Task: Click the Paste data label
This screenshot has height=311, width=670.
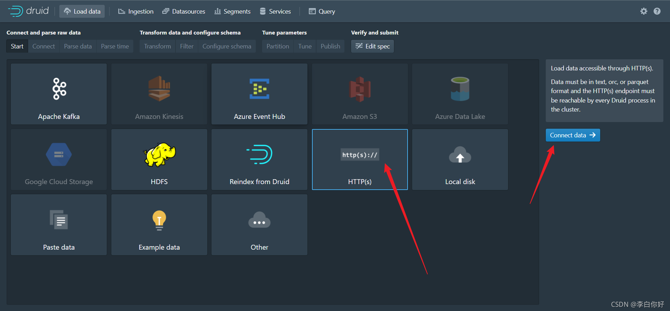Action: 59,247
